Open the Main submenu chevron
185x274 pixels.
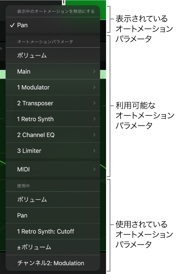(95, 71)
